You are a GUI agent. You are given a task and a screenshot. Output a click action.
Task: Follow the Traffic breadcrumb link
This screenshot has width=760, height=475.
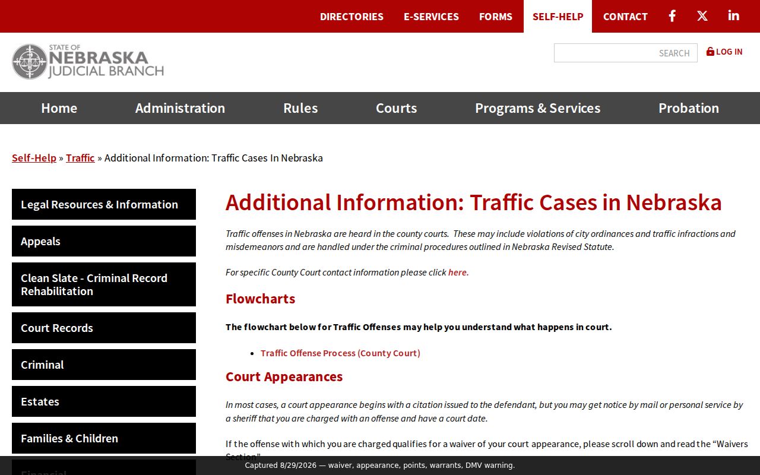[80, 158]
